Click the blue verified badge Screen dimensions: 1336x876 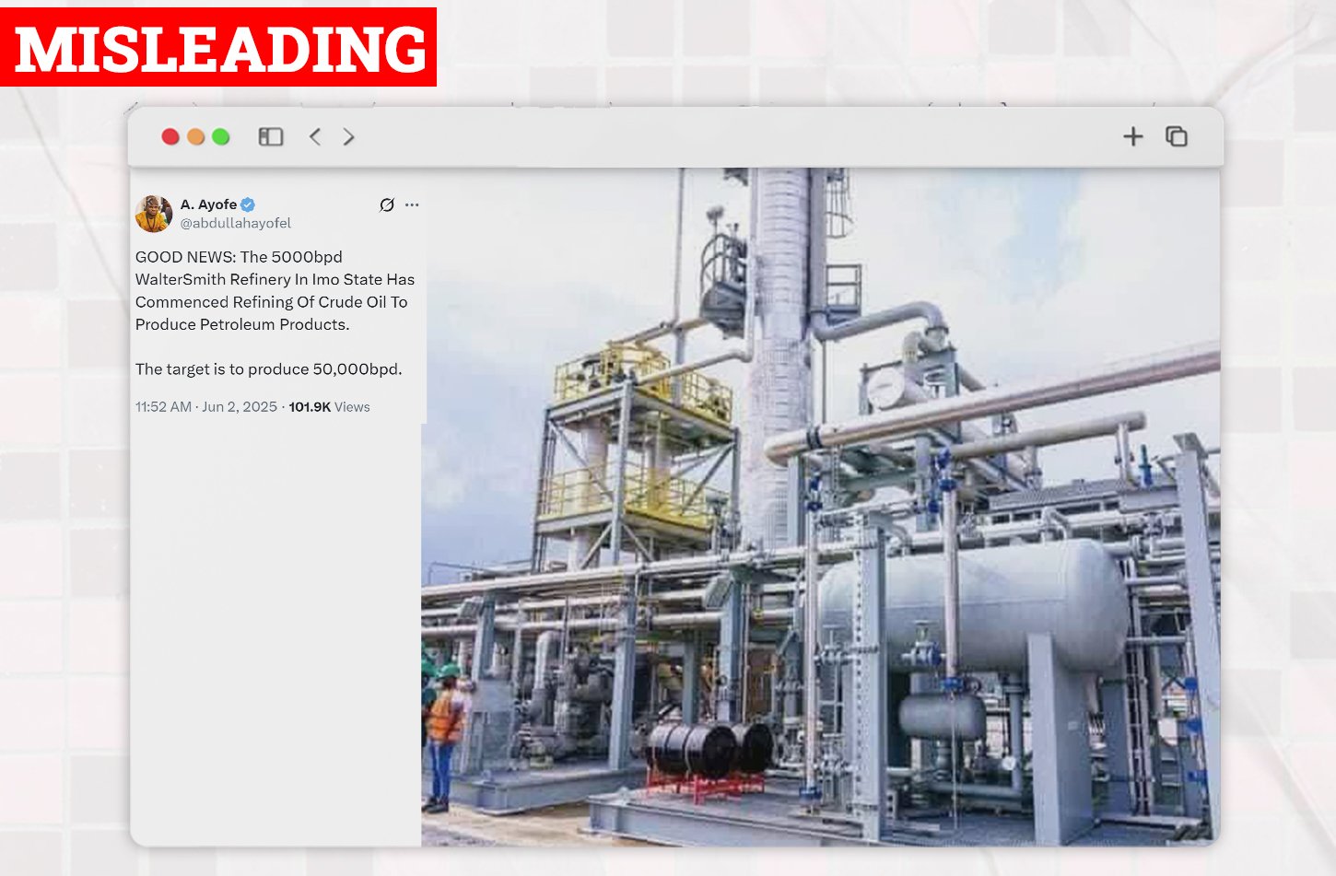tap(248, 204)
